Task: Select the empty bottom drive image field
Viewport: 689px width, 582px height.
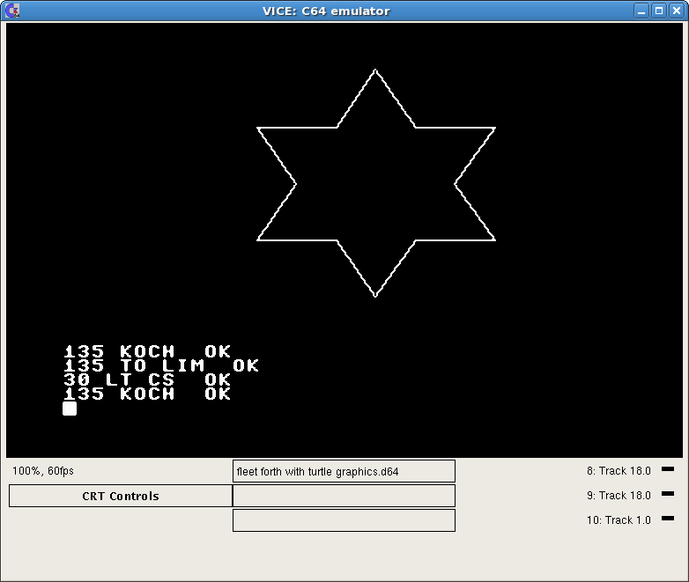Action: (x=344, y=520)
